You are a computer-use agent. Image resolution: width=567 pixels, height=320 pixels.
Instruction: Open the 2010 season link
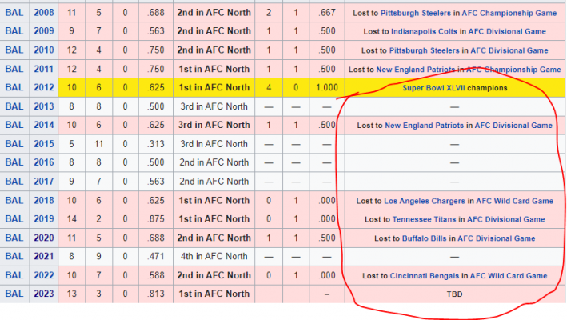(x=44, y=50)
